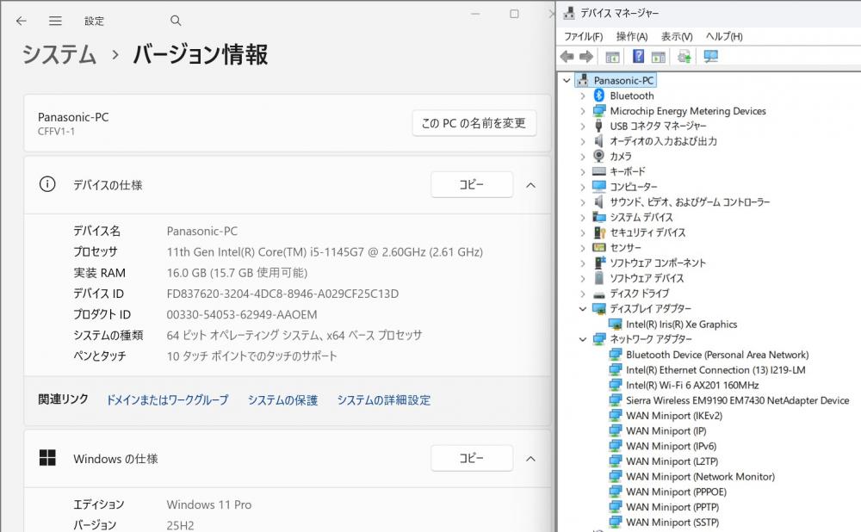Image resolution: width=861 pixels, height=532 pixels.
Task: Click the camera category icon
Action: (599, 156)
